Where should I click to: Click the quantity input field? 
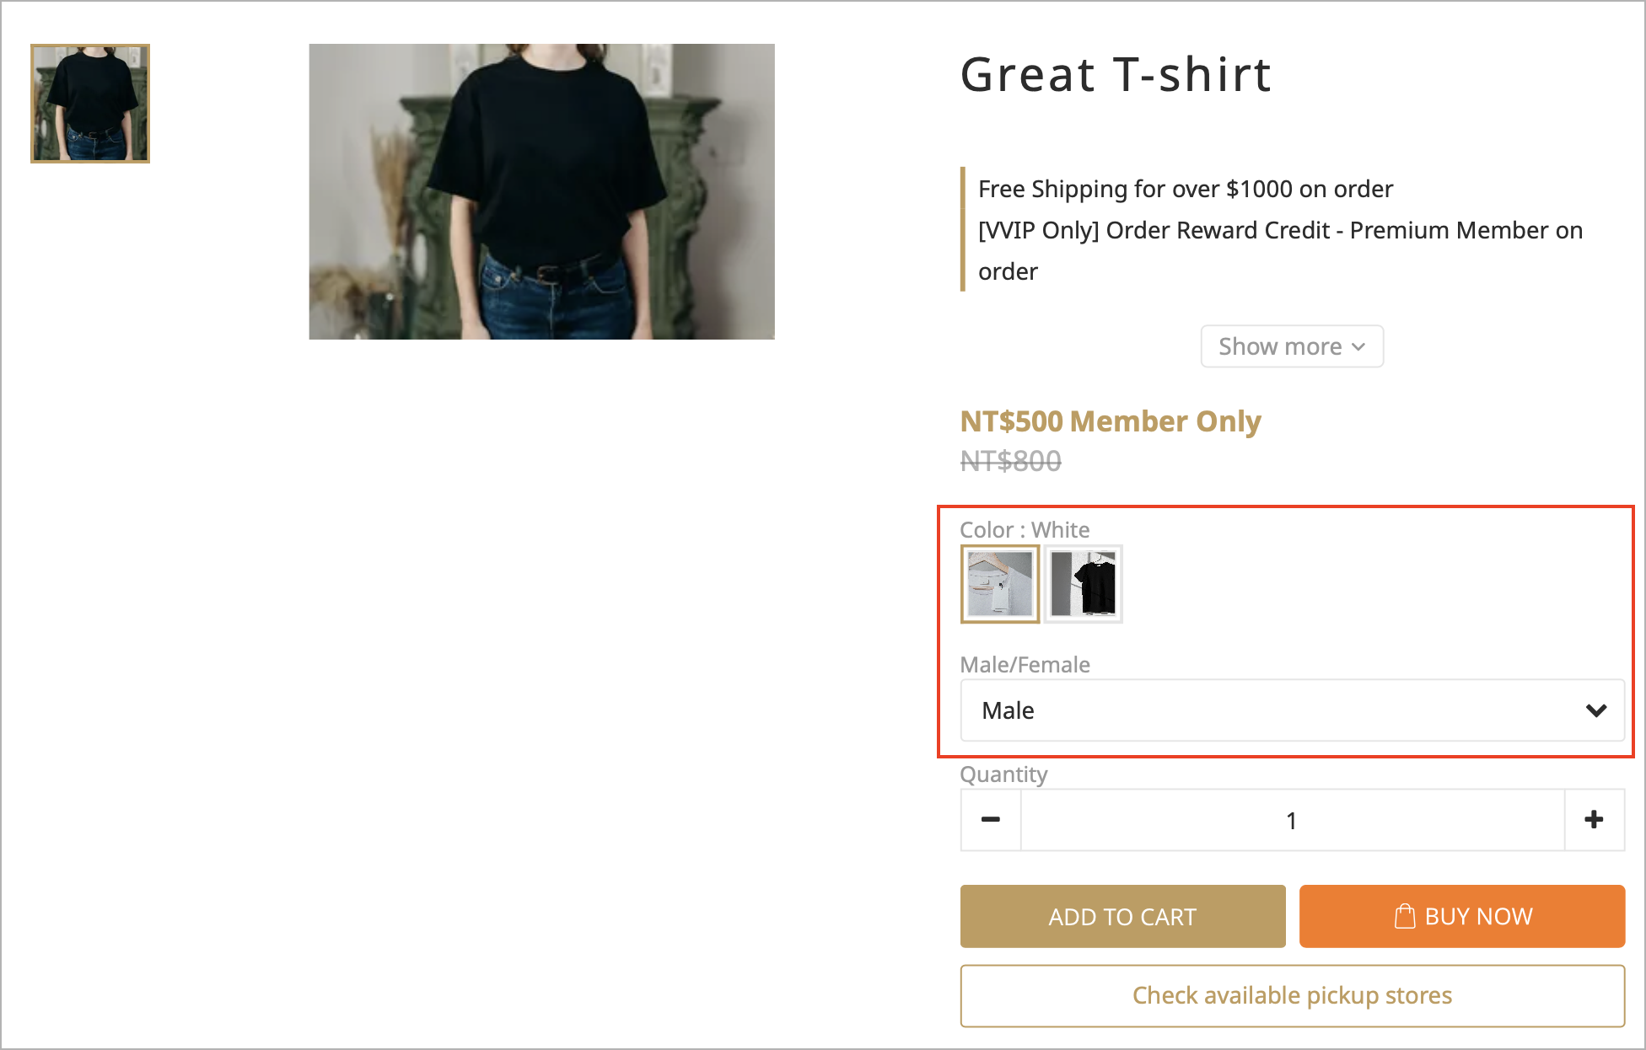pos(1292,820)
